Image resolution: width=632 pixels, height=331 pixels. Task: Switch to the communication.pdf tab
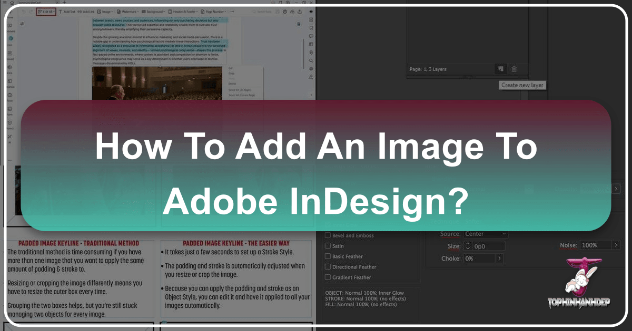(31, 3)
